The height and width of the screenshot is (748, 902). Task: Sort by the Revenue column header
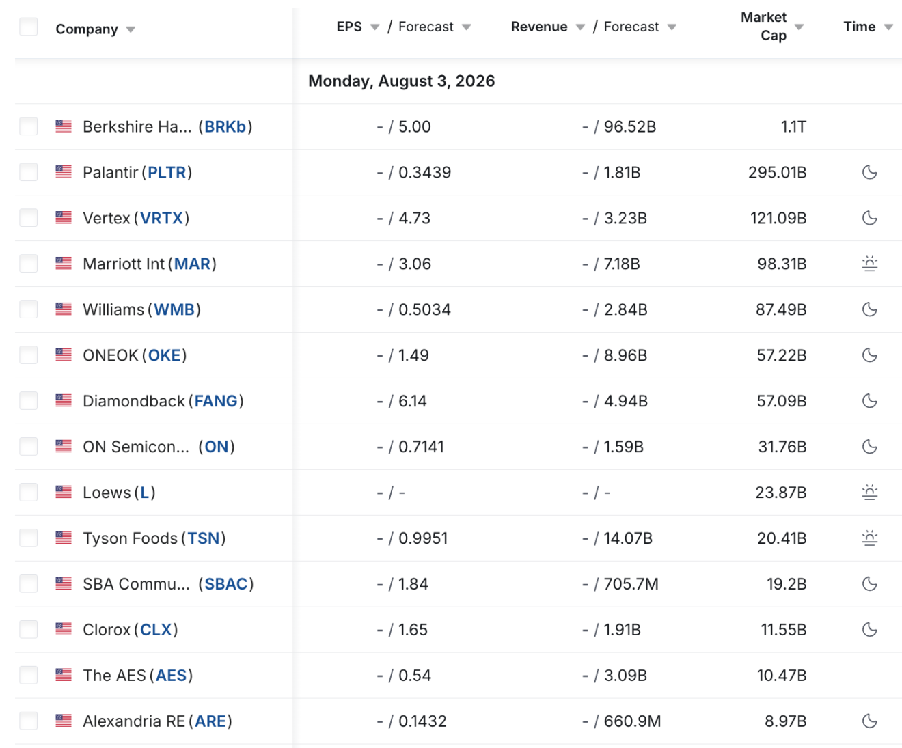[539, 27]
